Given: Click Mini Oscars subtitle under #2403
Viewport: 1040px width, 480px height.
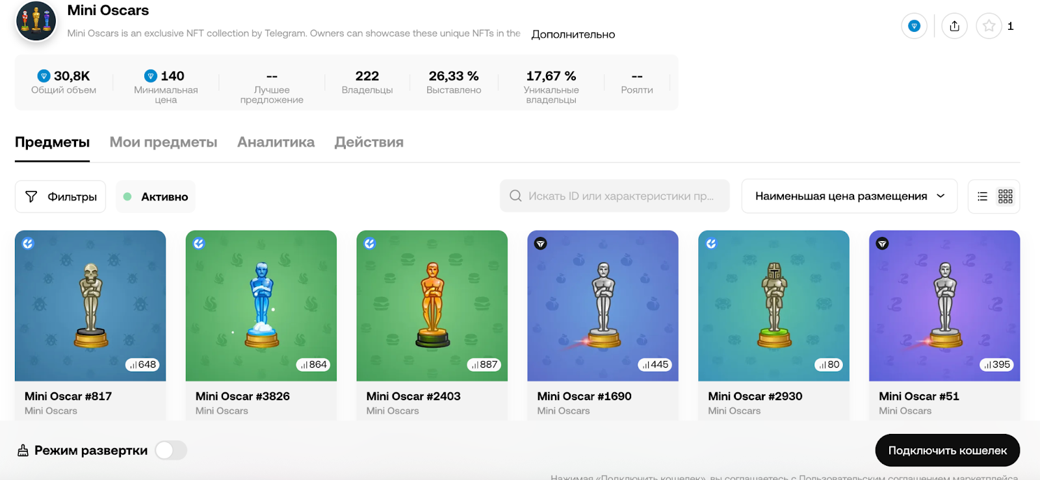Looking at the screenshot, I should [393, 411].
